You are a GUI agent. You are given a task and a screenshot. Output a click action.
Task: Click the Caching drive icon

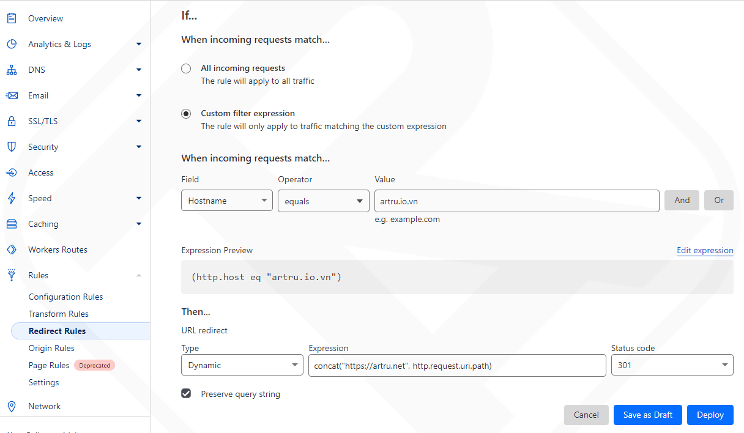12,224
